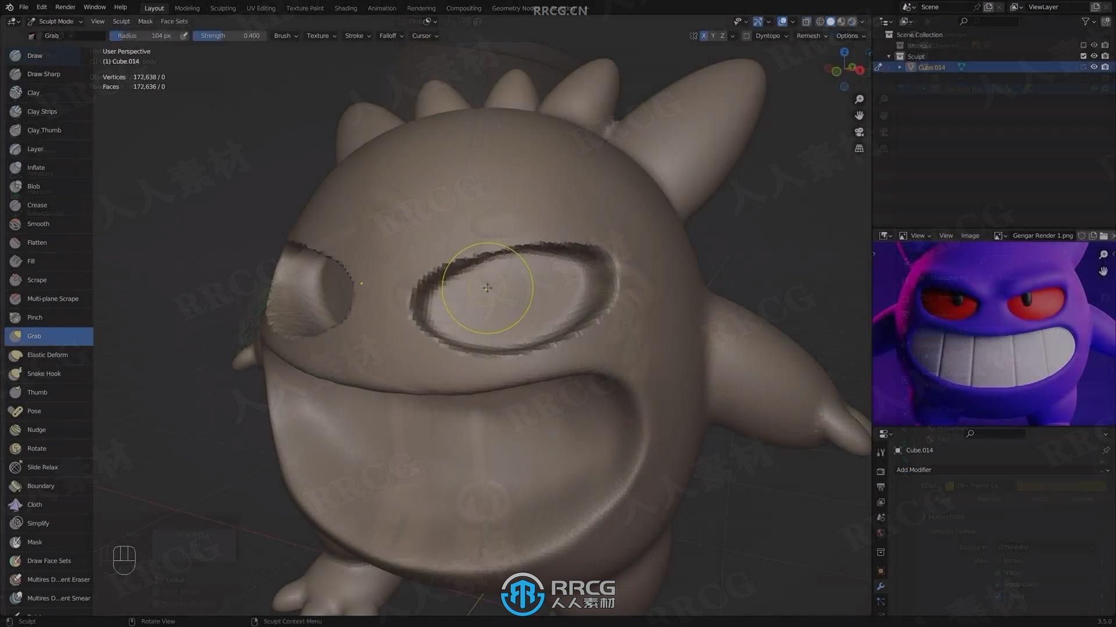This screenshot has height=627, width=1116.
Task: Toggle X axis symmetry
Action: (x=704, y=36)
